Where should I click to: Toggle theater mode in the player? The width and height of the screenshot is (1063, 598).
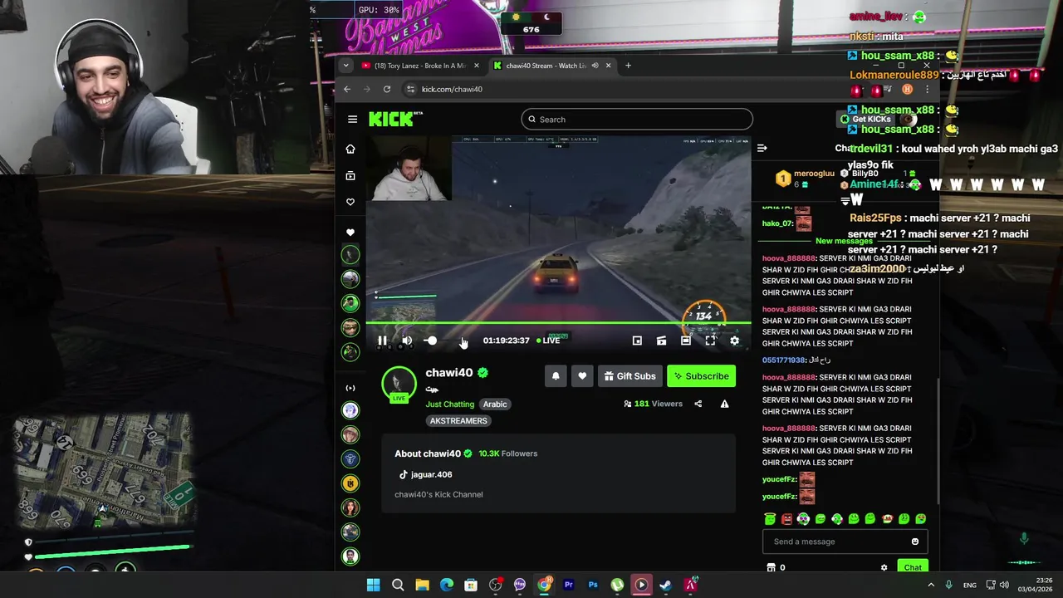coord(686,341)
